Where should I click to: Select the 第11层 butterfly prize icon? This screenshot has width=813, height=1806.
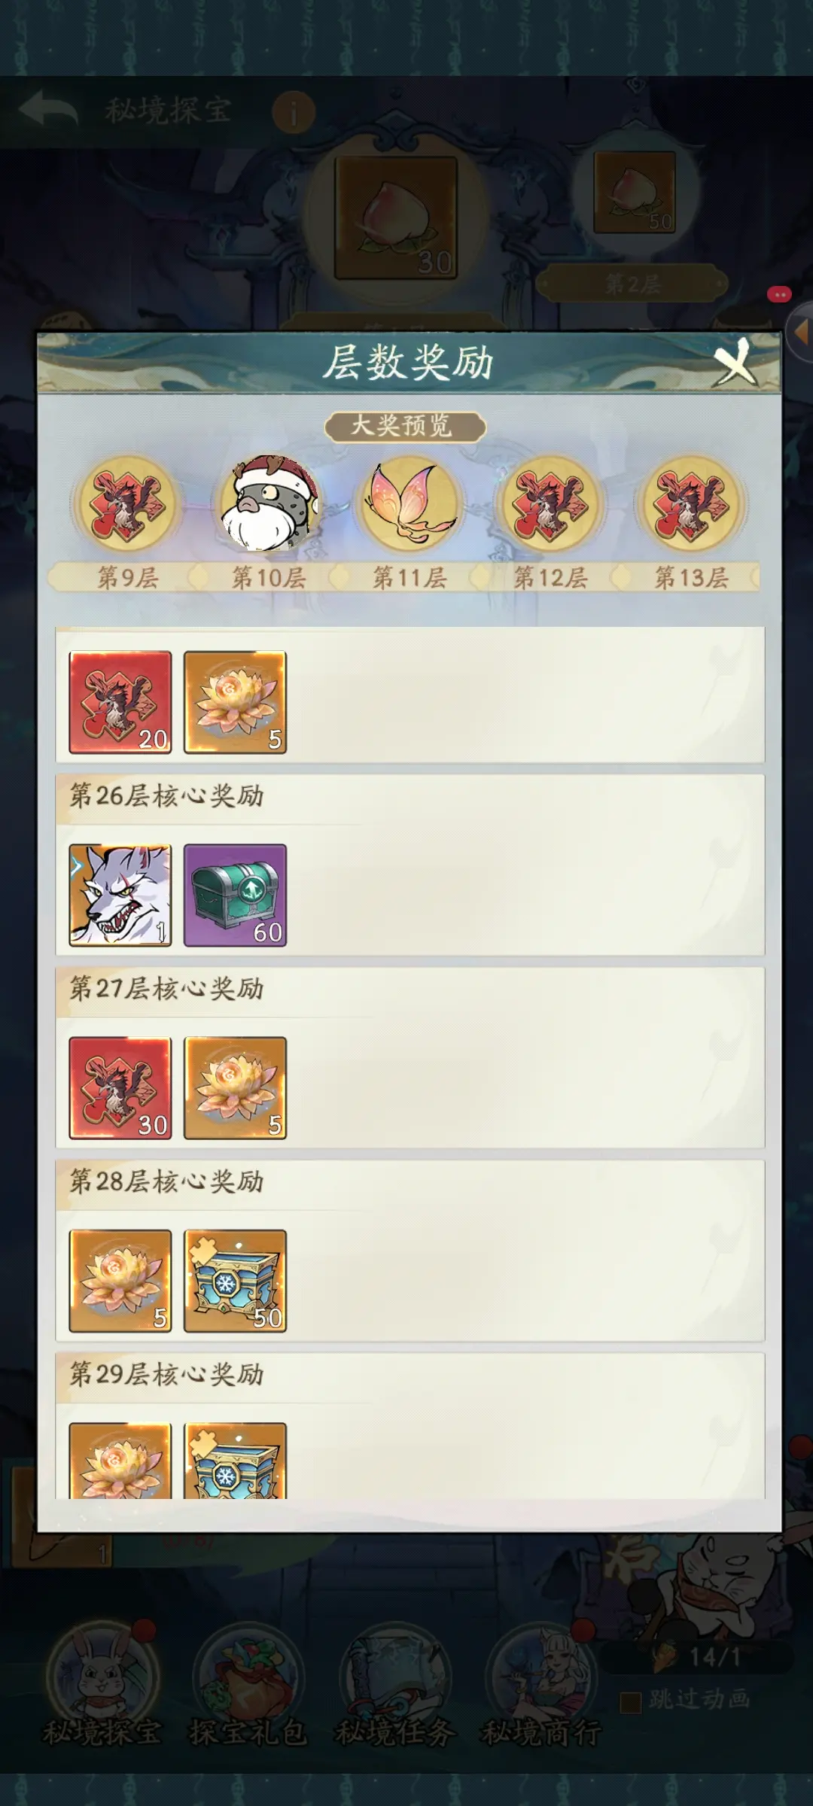[x=410, y=503]
